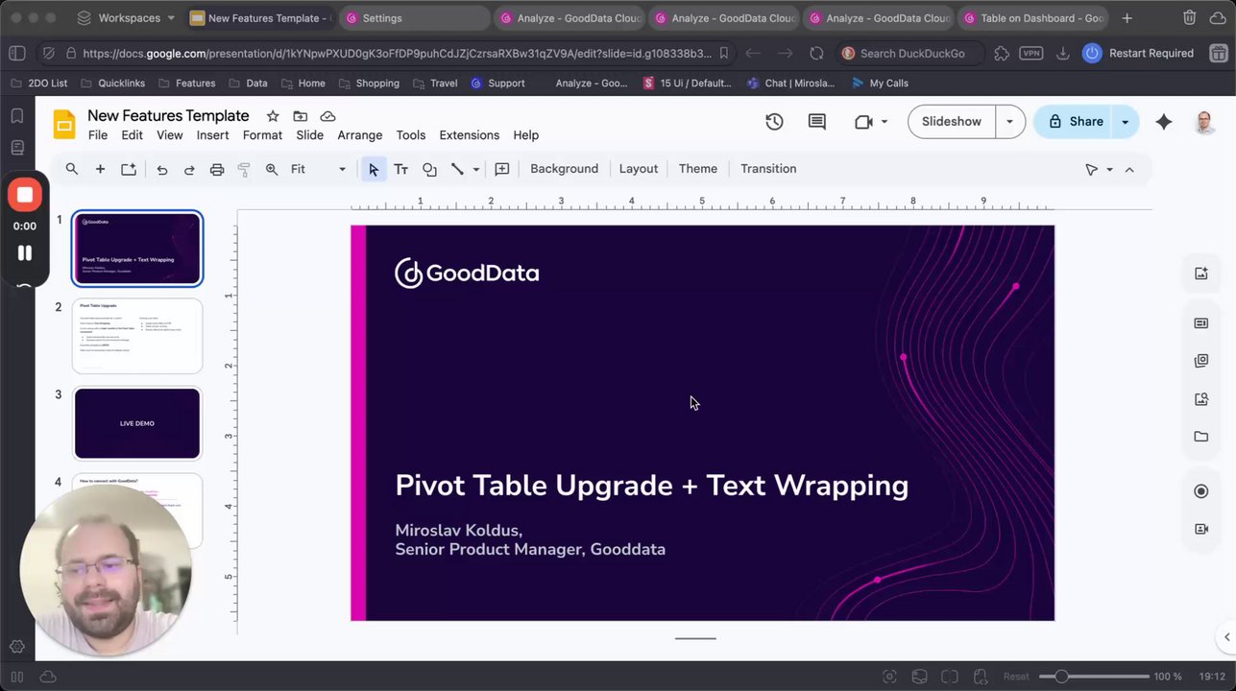Click the Restart Required button
Viewport: 1236px width, 691px height.
click(x=1138, y=54)
